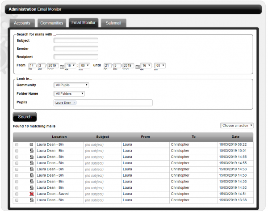Select checkbox of the Laura Dean - Saved mail

coord(17,193)
